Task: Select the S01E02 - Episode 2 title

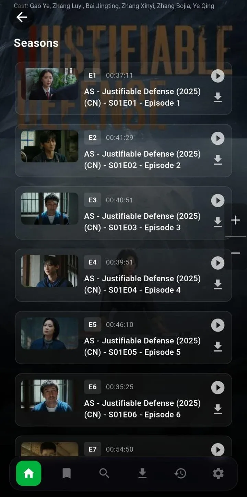Action: click(x=144, y=165)
